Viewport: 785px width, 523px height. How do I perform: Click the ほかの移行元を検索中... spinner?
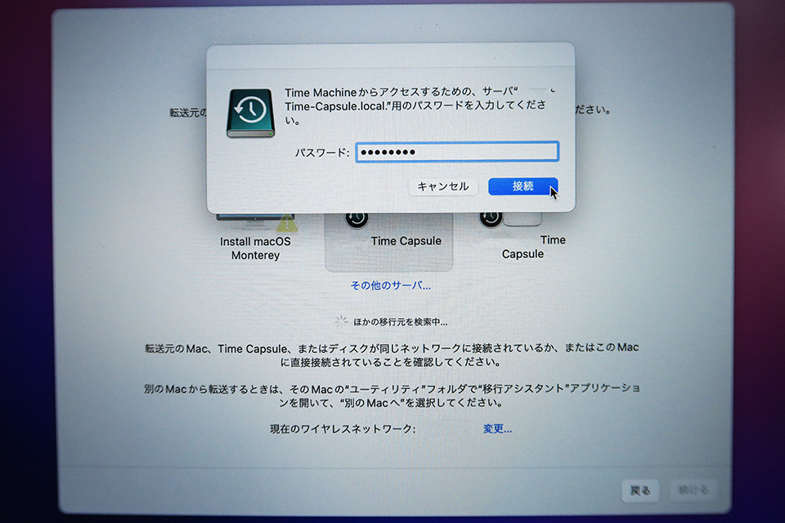pos(342,322)
